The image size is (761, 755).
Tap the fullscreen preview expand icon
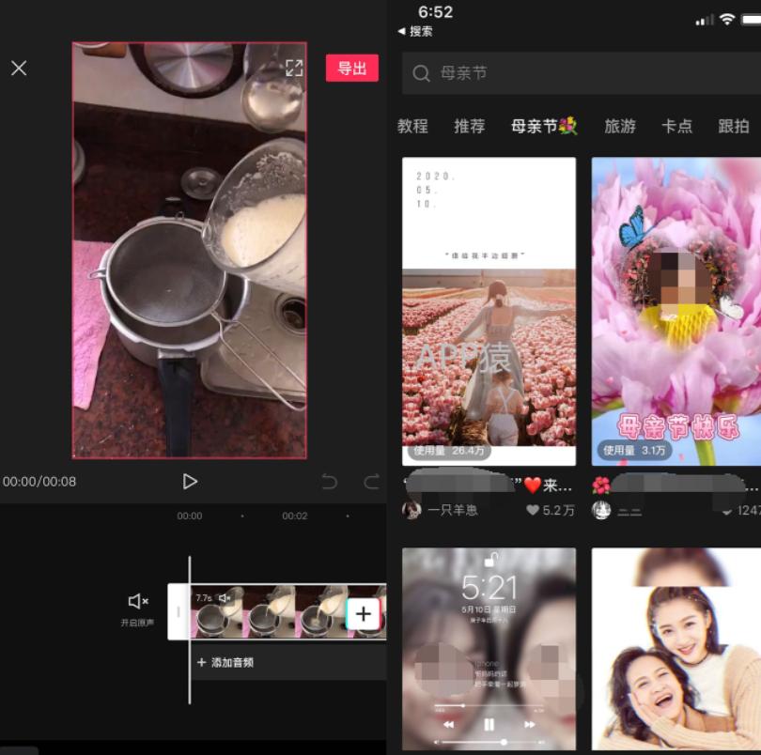[x=294, y=67]
